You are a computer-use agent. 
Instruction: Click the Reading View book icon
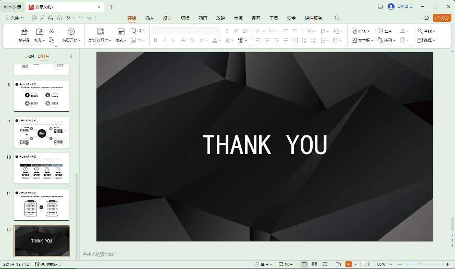[x=325, y=264]
